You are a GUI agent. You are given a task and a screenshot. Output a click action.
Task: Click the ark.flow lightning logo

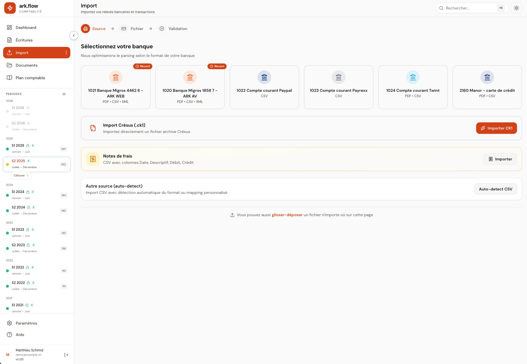(x=10, y=8)
